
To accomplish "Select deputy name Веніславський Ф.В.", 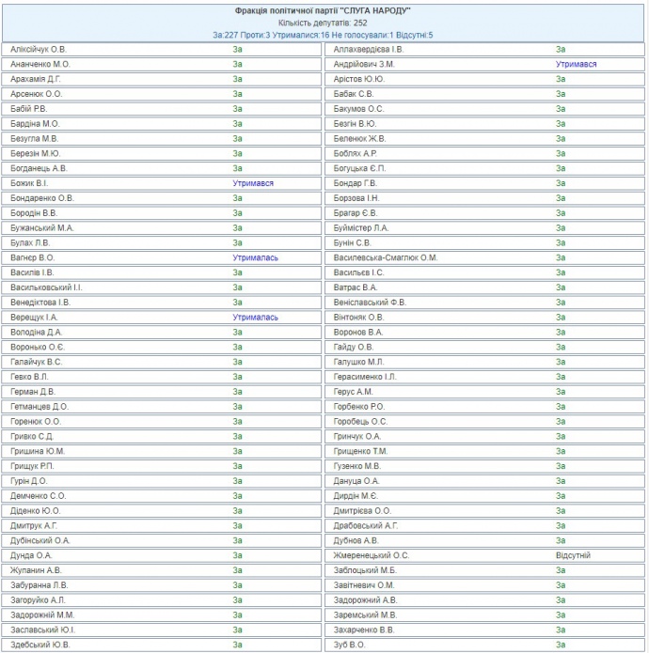I will click(370, 303).
